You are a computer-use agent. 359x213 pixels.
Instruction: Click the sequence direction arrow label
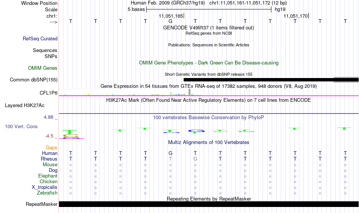(53, 22)
